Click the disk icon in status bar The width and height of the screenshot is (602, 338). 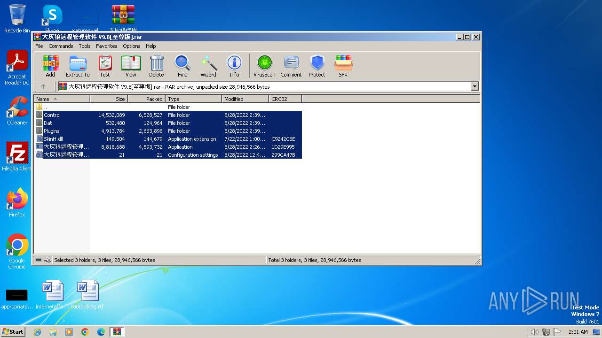point(39,260)
